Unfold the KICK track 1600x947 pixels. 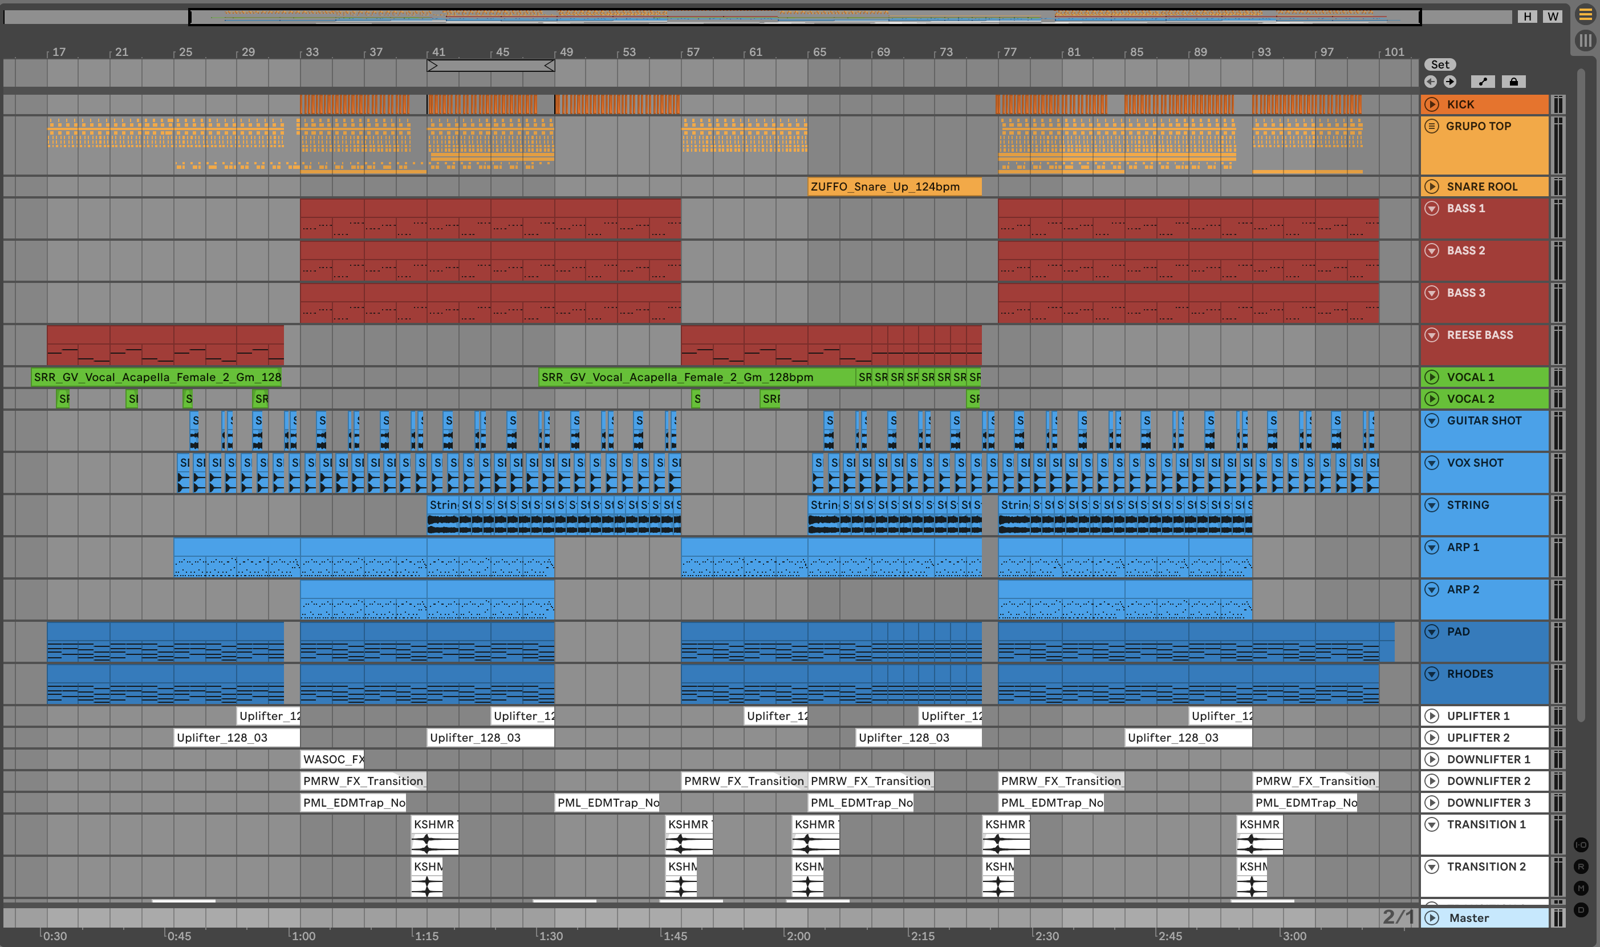(1432, 104)
